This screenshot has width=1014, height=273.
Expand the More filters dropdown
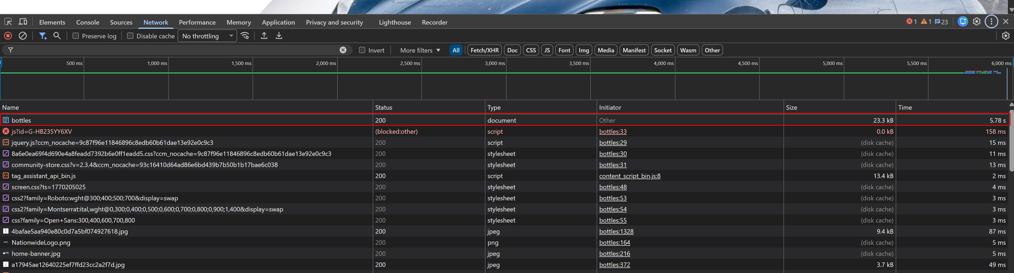click(x=420, y=50)
